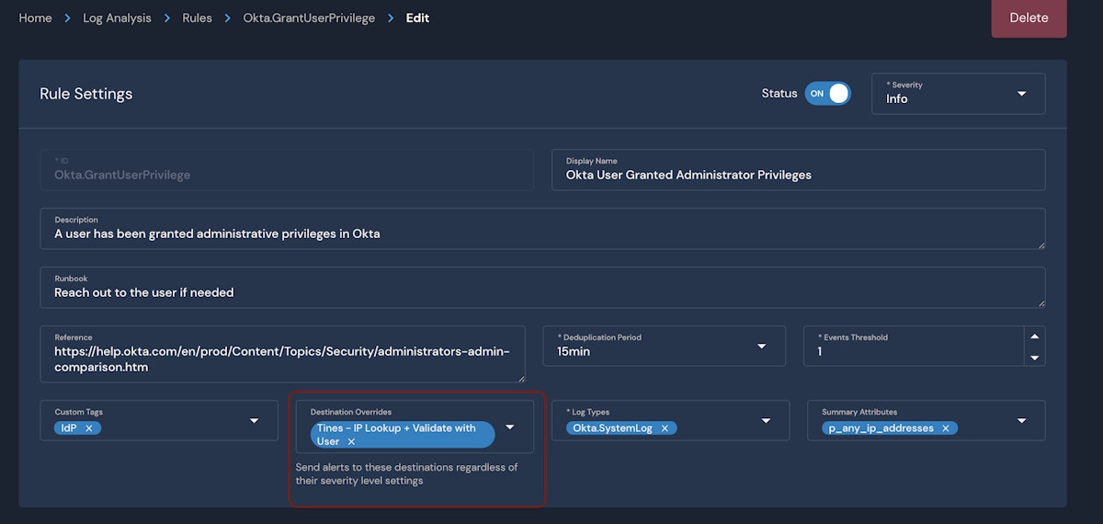This screenshot has height=524, width=1103.
Task: Remove the p_any_ip_addresses summary attribute
Action: [x=945, y=428]
